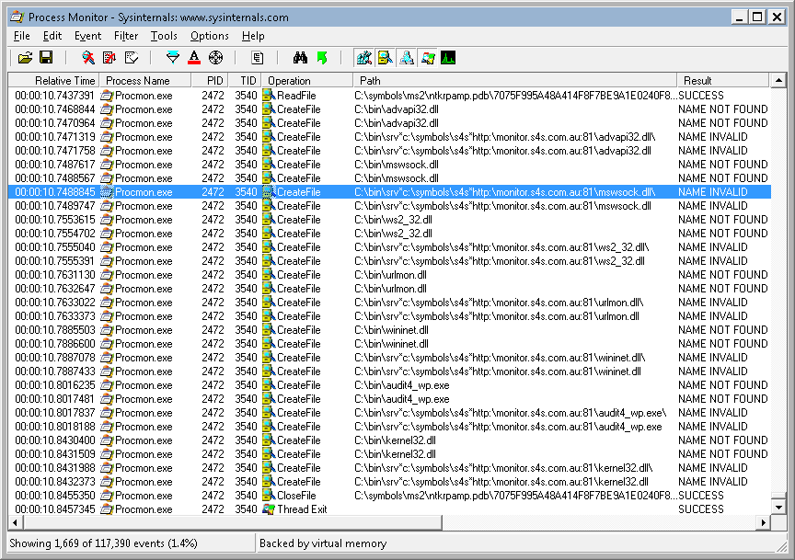Click the path ending kernel32.dll\ on srv line
The width and height of the screenshot is (795, 560).
503,468
